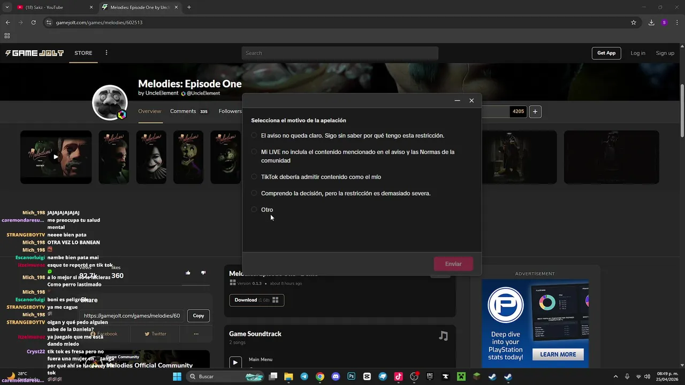Open the clock showing 08:49 p. m.
685x385 pixels.
coord(668,376)
